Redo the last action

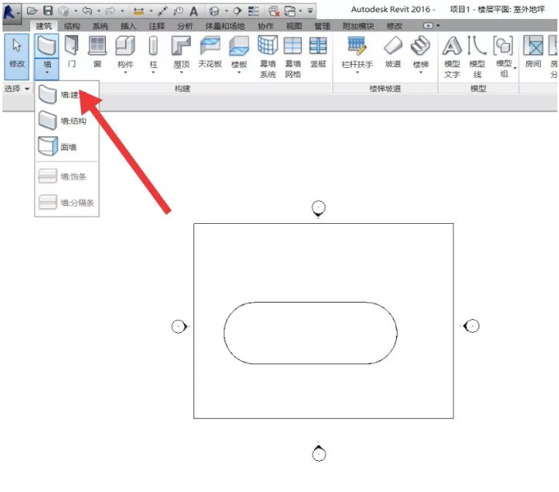(x=110, y=11)
